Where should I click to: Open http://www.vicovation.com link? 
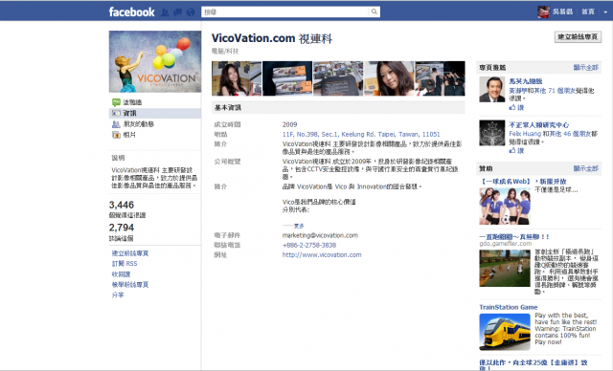pos(322,254)
